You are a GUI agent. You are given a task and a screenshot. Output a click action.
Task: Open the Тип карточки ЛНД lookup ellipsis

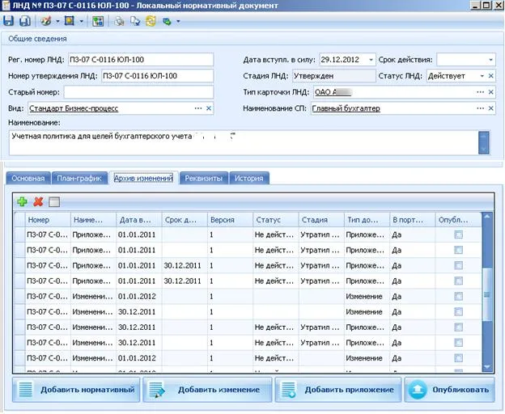[480, 92]
